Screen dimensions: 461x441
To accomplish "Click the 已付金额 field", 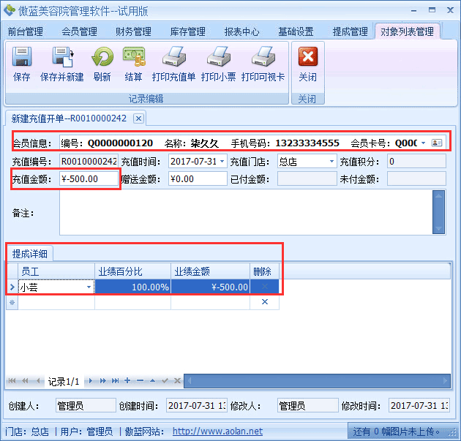I will [307, 178].
